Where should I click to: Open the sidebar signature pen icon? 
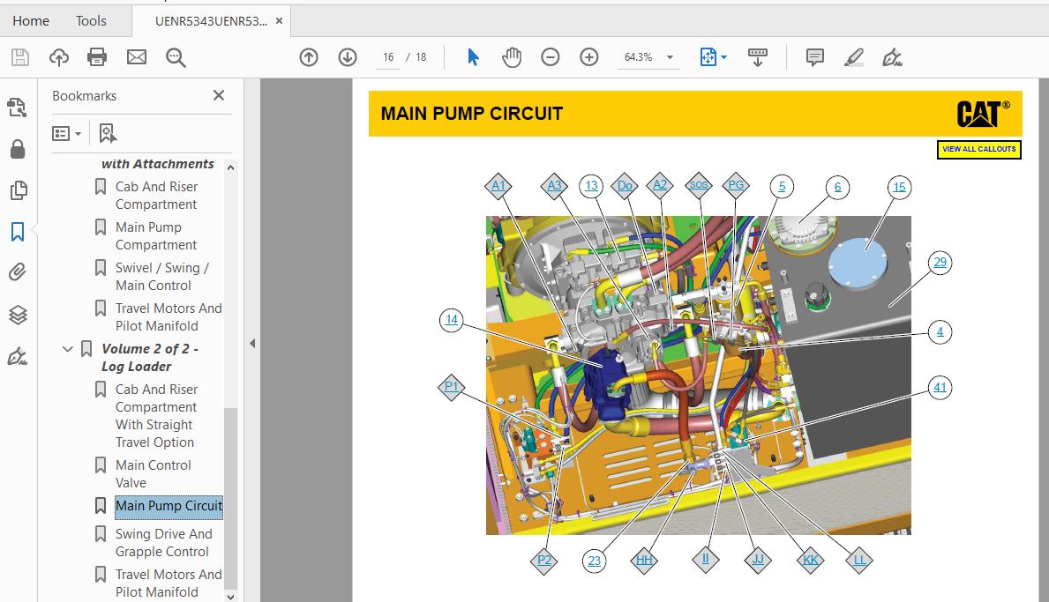point(18,356)
